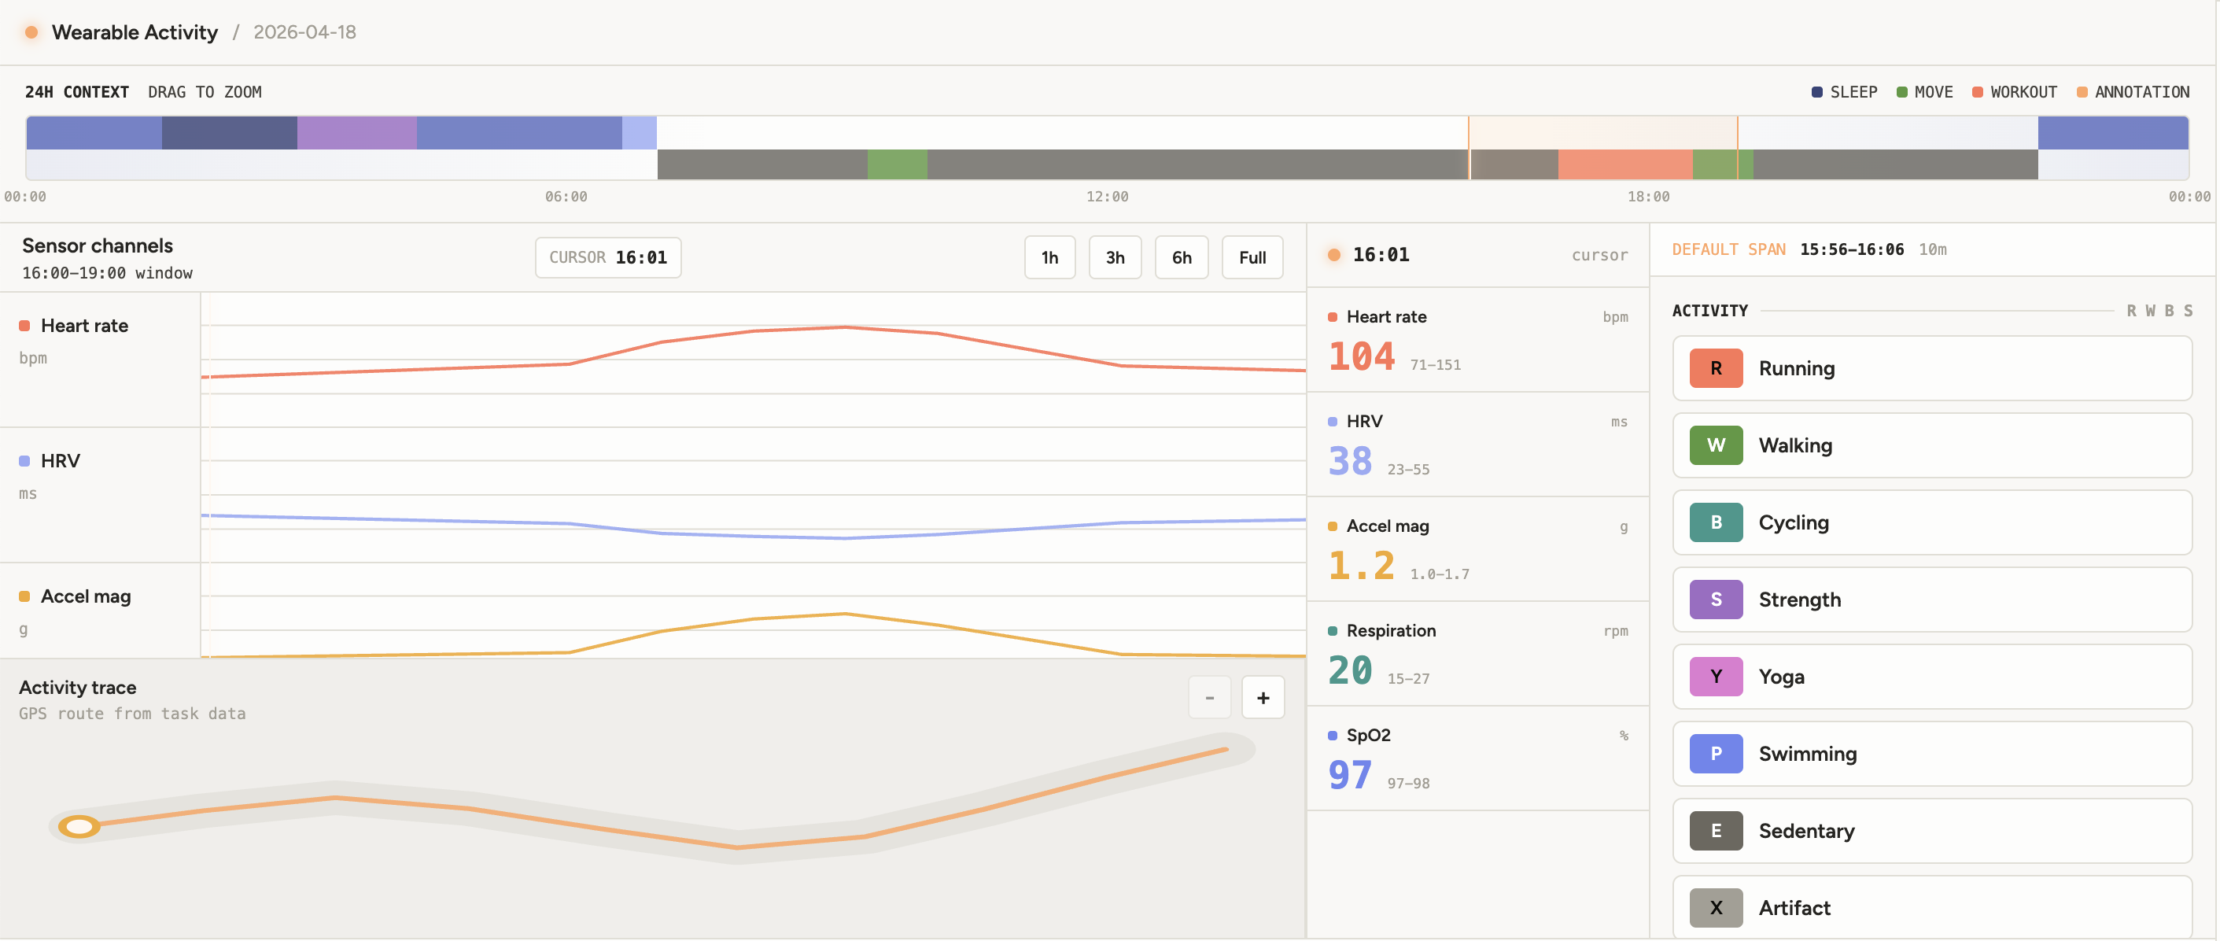The height and width of the screenshot is (941, 2220).
Task: Click the Cycling activity B badge
Action: 1716,522
